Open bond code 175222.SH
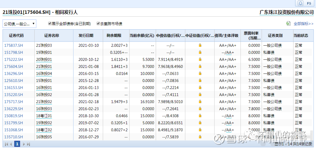This screenshot has height=149, width=316. tap(13, 59)
